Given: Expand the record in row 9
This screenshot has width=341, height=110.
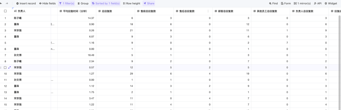Looking at the screenshot, I should pos(10,67).
